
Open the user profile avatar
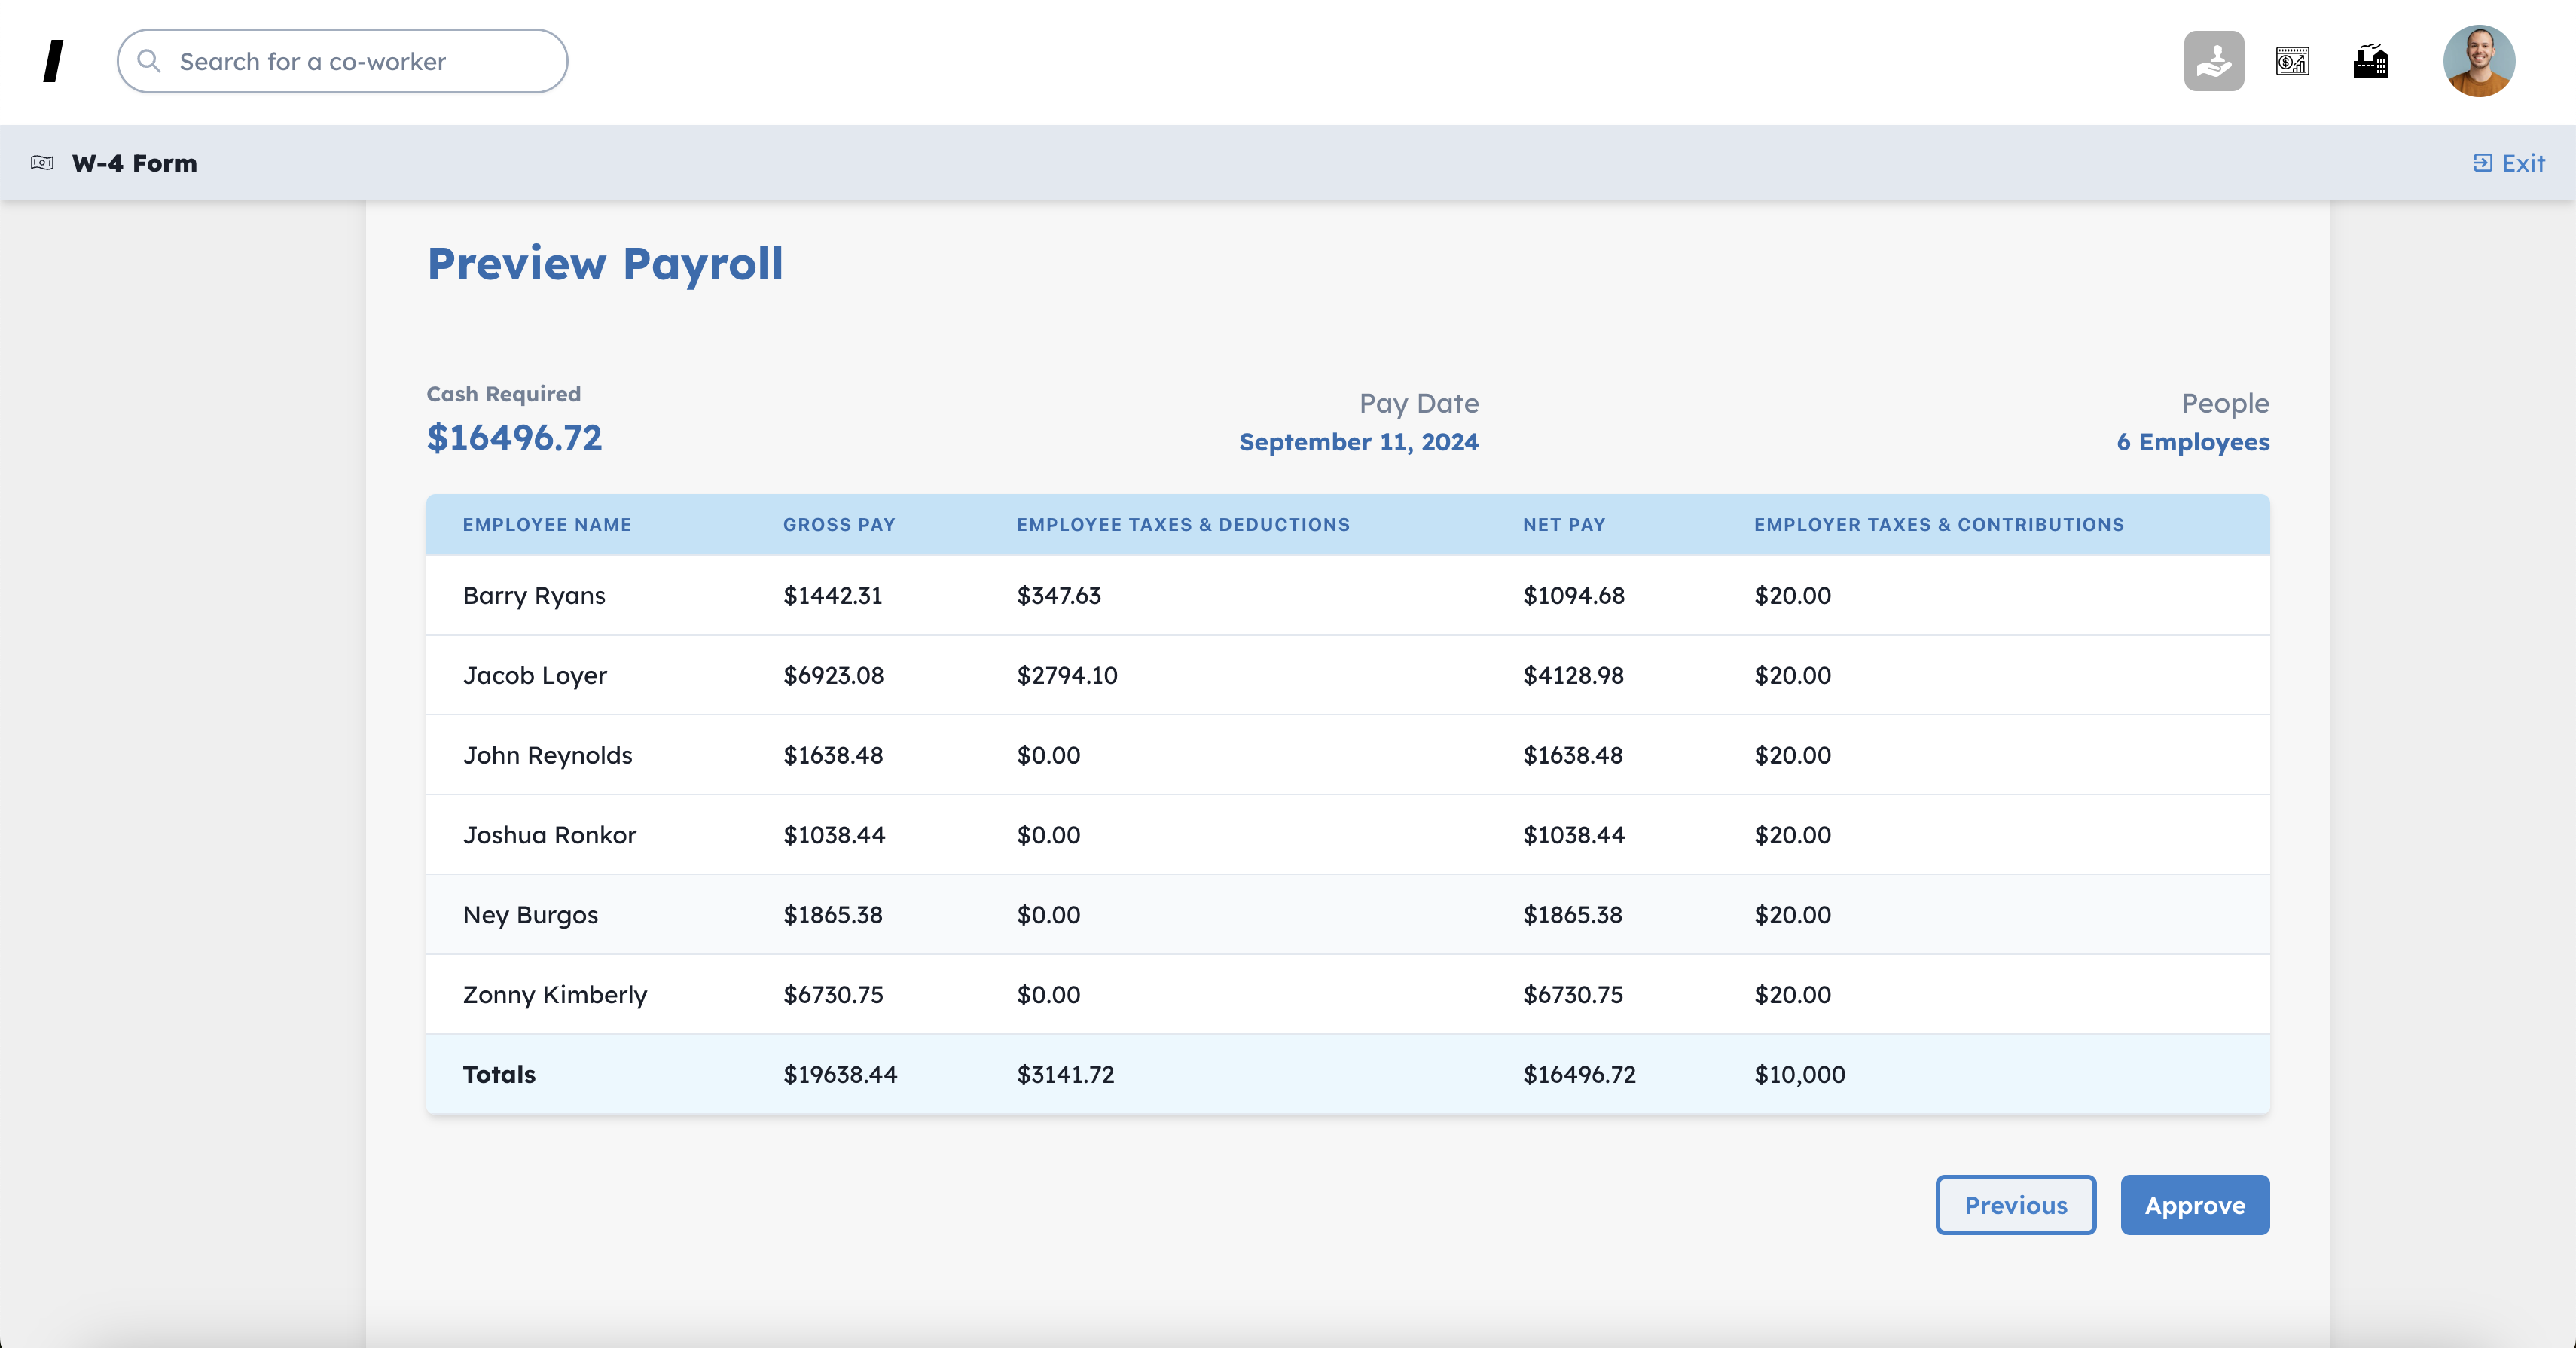pos(2478,61)
